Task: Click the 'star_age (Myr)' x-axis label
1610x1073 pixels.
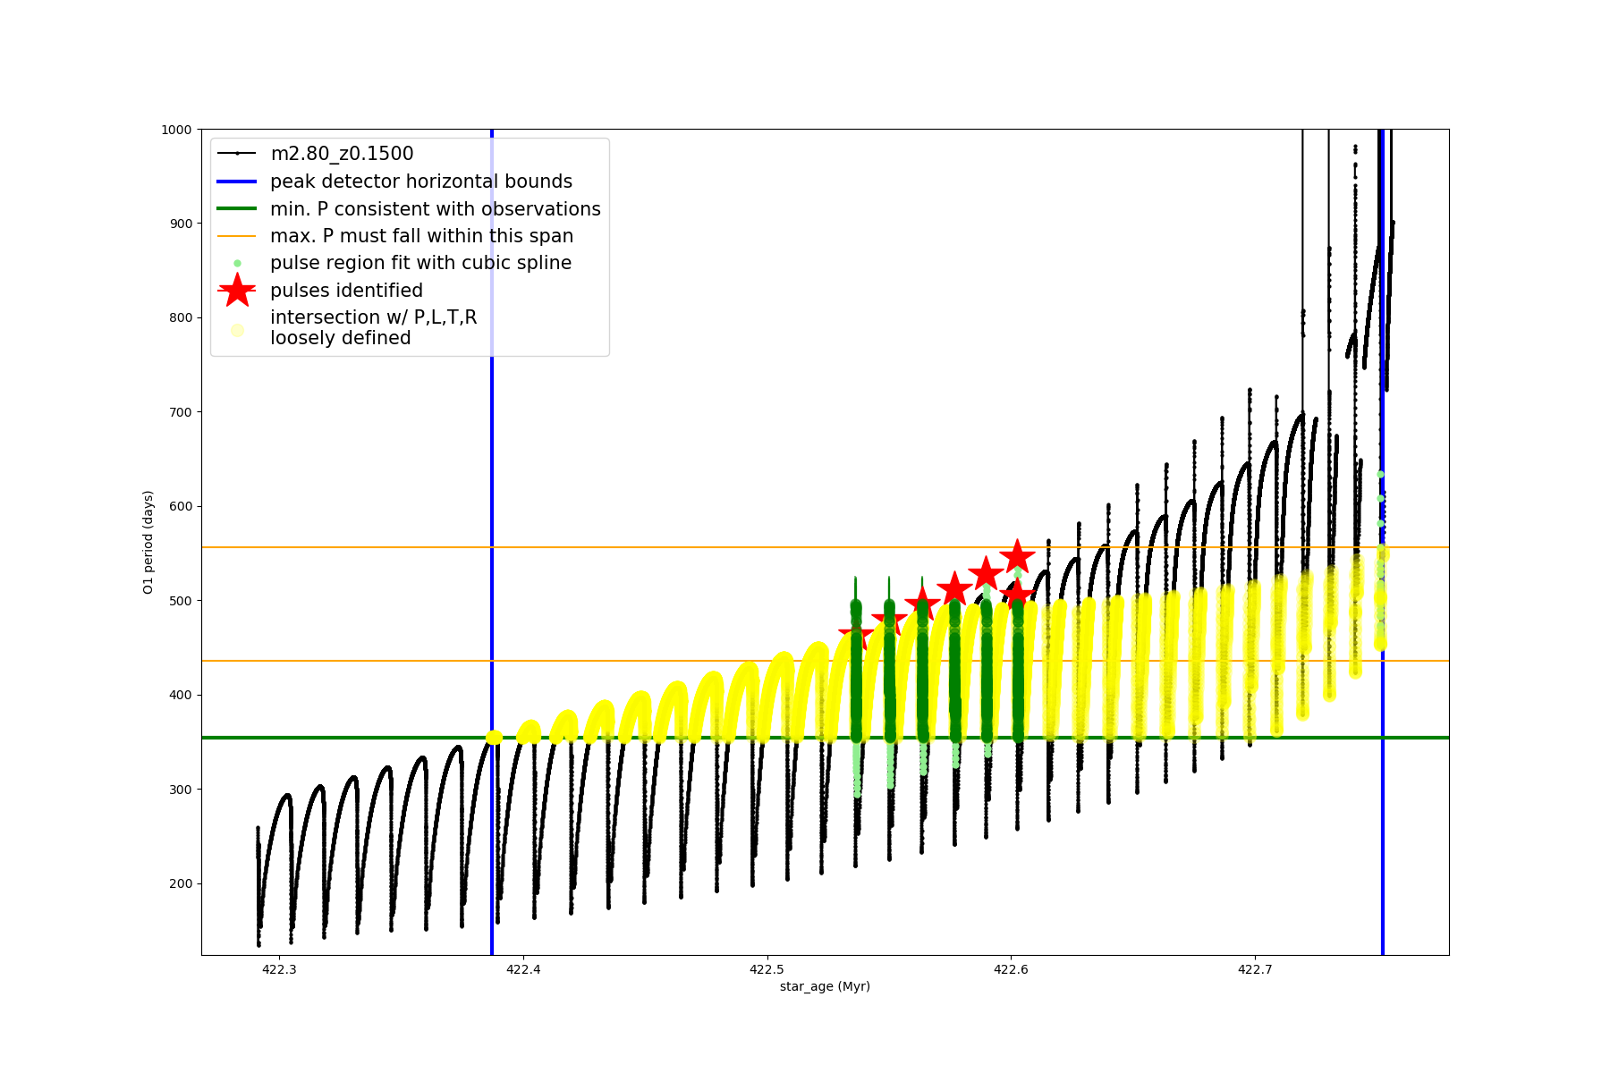Action: pos(825,986)
